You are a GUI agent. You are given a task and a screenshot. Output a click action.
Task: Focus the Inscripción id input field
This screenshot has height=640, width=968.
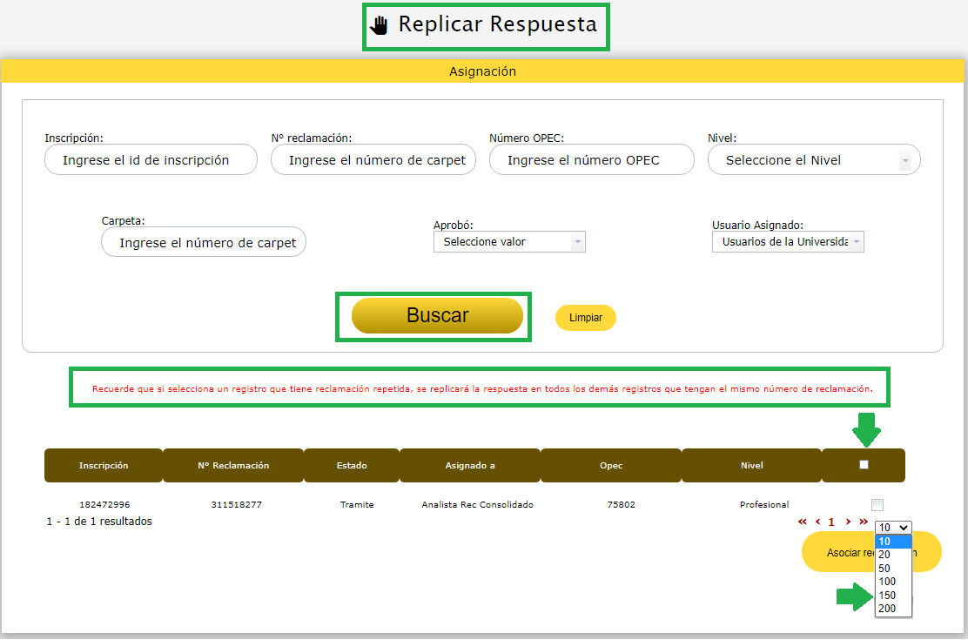[151, 160]
